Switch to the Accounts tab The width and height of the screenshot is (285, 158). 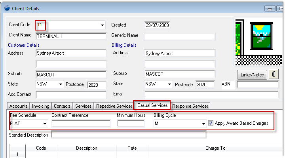[x=18, y=106]
